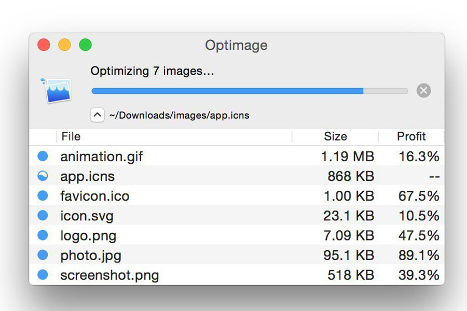467x311 pixels.
Task: Click the status dot next to photo.jpg
Action: pyautogui.click(x=43, y=255)
